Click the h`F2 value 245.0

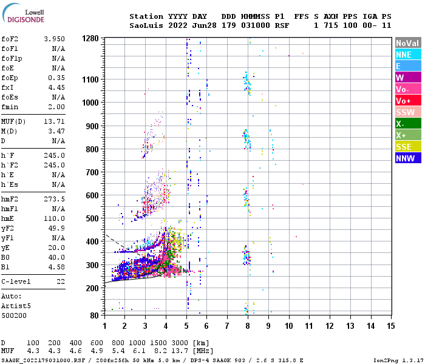coord(55,165)
